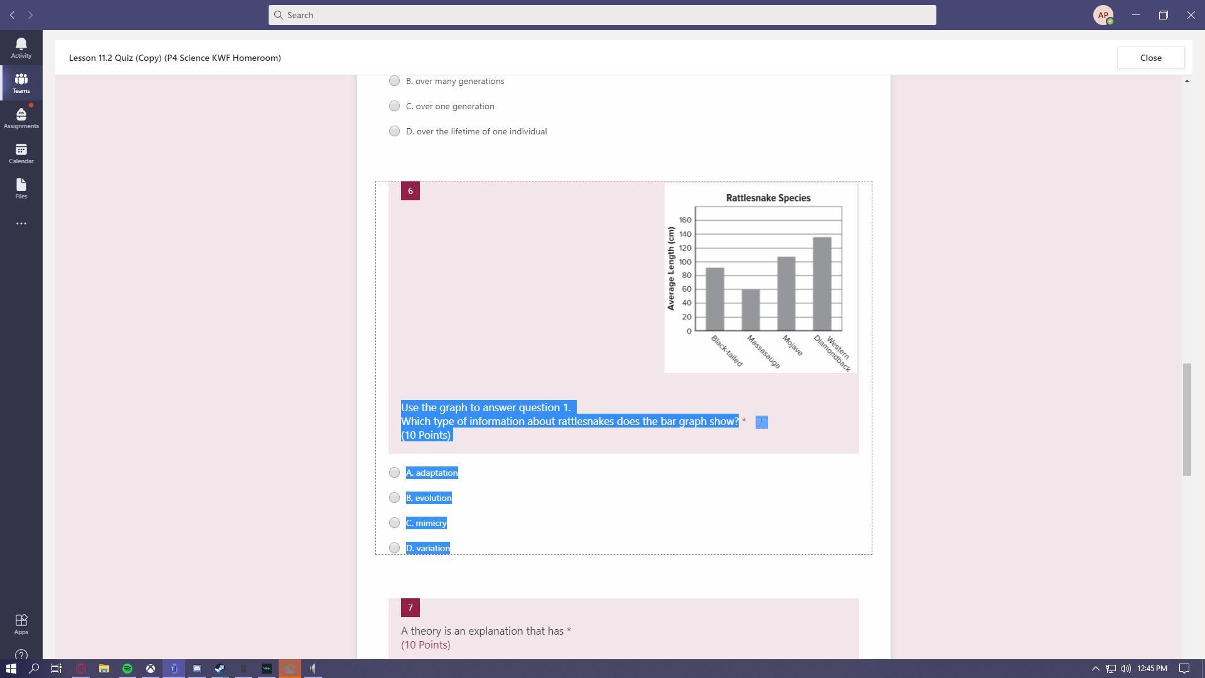Open the Files sidebar icon
Screen dimensions: 1205x678
tap(21, 188)
